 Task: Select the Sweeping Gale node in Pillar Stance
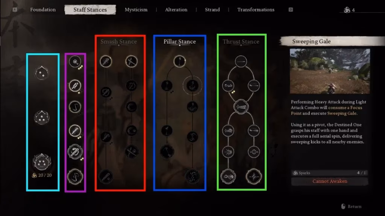192,85
